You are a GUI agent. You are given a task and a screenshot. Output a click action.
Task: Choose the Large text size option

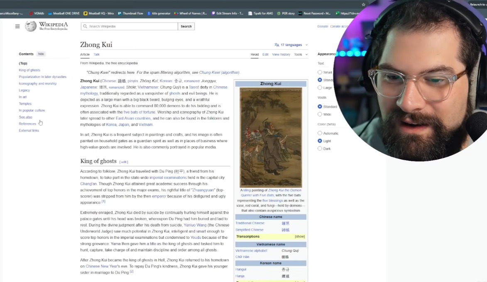click(320, 88)
